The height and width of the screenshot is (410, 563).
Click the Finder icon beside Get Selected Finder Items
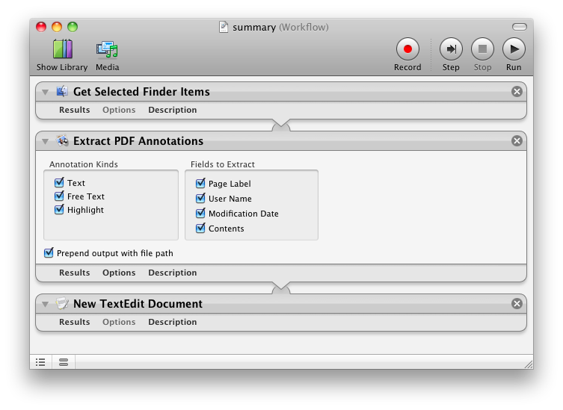[62, 91]
